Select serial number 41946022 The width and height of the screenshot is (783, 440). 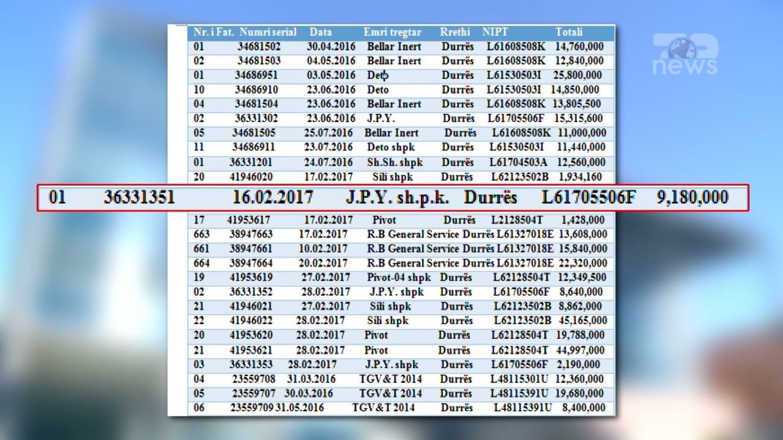pos(251,321)
